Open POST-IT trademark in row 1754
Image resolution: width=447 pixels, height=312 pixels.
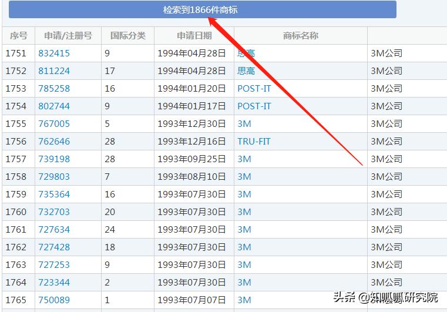click(x=254, y=106)
